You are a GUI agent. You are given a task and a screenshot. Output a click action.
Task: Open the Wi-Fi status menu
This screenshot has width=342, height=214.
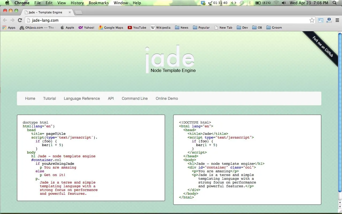click(276, 3)
